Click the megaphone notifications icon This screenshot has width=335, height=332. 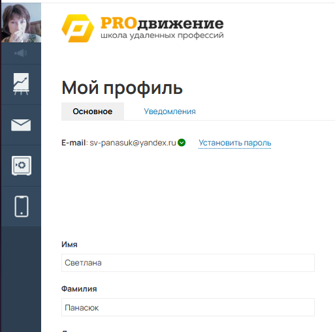coord(21,53)
